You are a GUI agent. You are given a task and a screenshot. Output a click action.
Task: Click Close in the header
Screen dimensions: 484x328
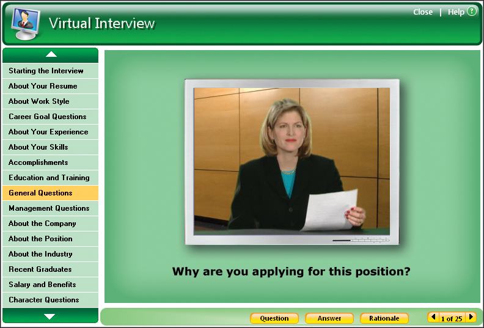(x=423, y=12)
